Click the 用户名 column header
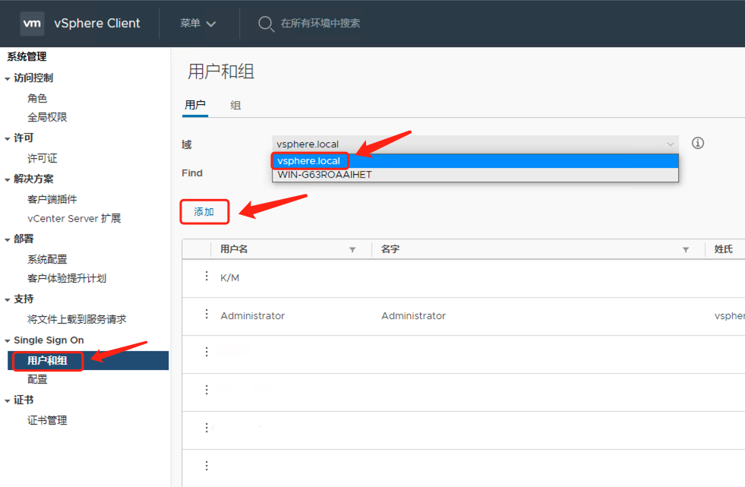 tap(234, 249)
